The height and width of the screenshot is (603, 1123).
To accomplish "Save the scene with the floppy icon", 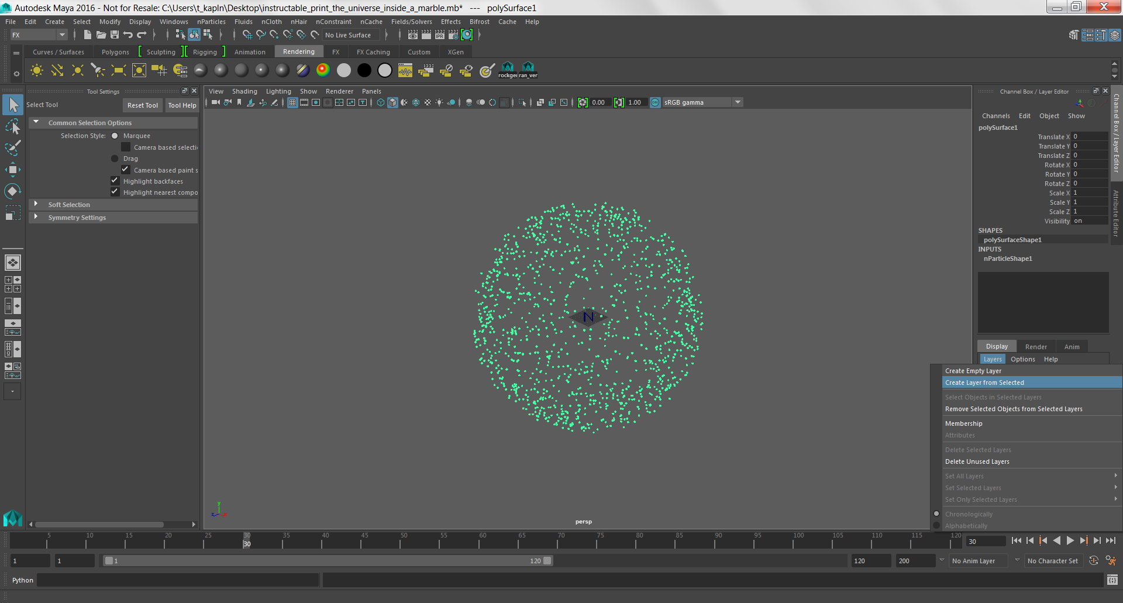I will point(115,35).
